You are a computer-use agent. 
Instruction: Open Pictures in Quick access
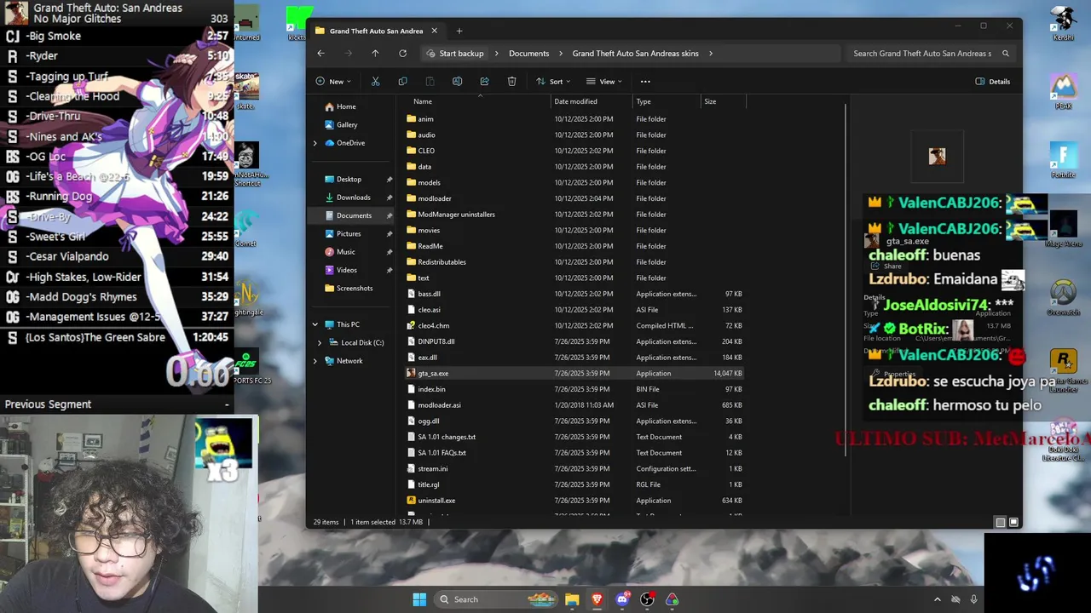point(349,233)
